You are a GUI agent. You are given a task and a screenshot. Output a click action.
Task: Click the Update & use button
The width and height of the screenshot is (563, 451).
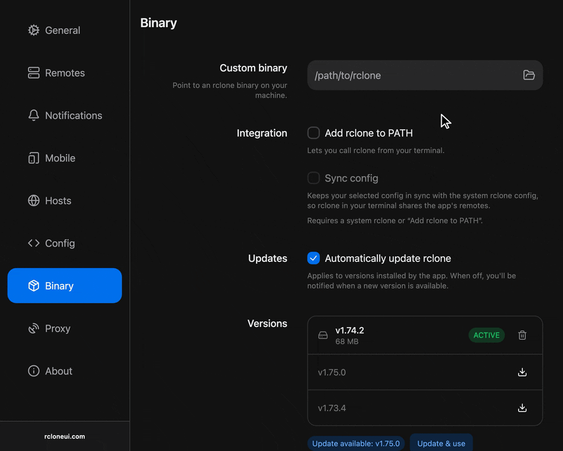pos(441,443)
